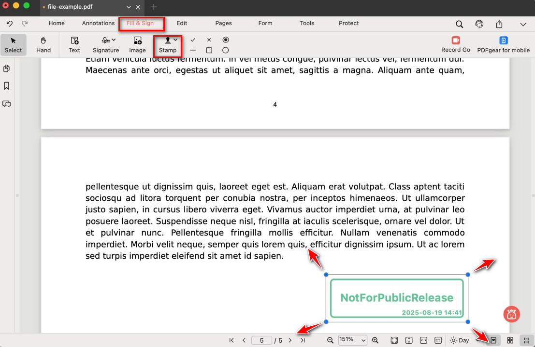Open the 151% zoom level dropdown

pyautogui.click(x=353, y=340)
